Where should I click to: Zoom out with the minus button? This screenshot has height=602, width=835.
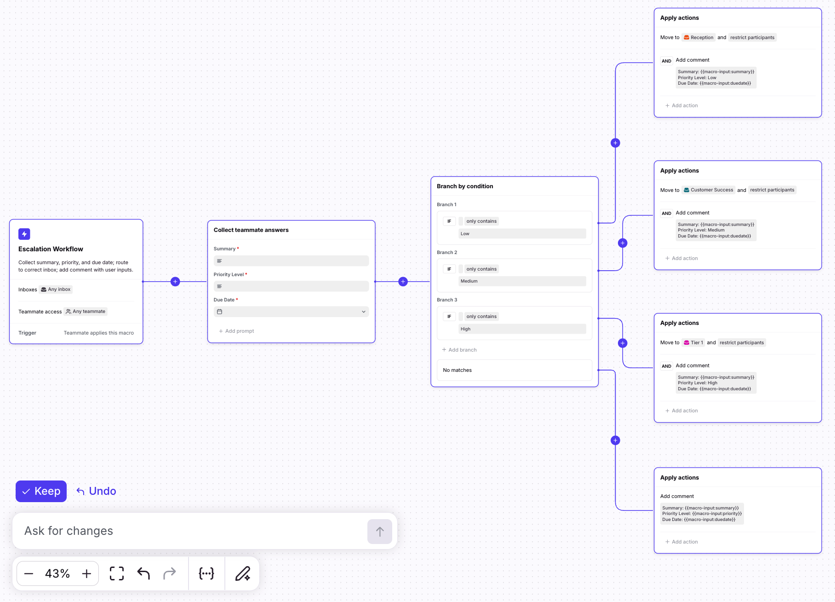[x=29, y=573]
